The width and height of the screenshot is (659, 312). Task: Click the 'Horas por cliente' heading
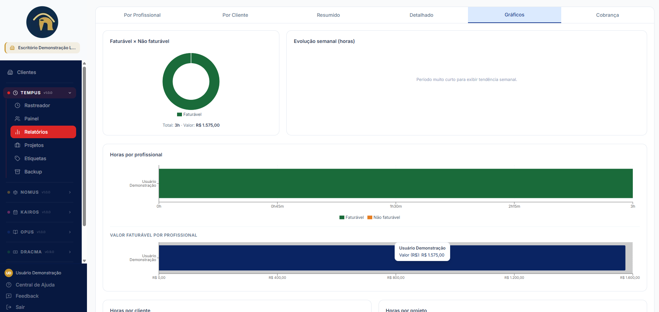pos(130,310)
